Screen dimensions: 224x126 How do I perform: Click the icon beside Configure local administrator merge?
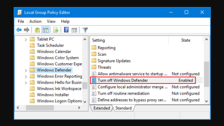[94, 87]
